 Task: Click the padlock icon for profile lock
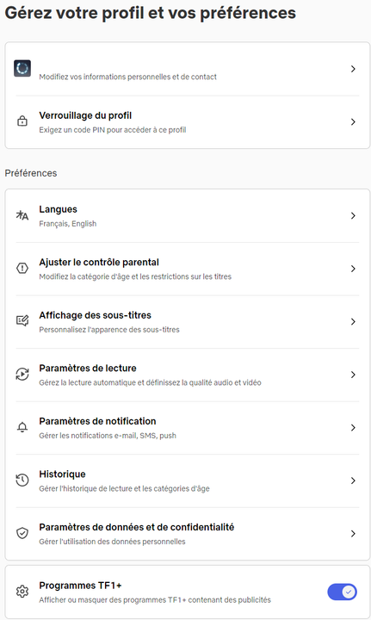[22, 121]
